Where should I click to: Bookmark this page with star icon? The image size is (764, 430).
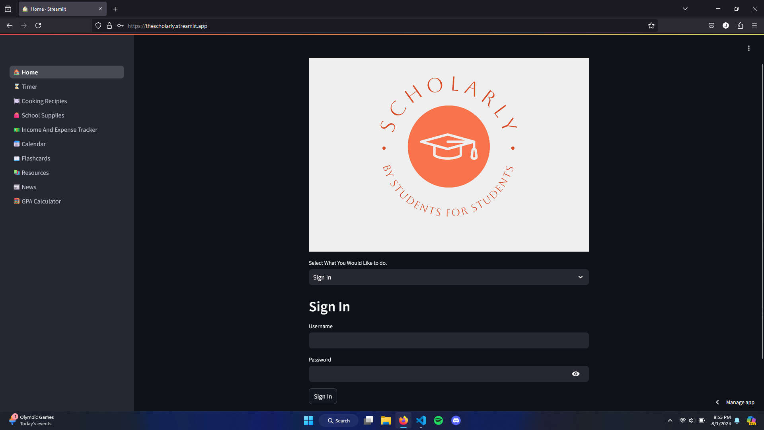pyautogui.click(x=651, y=25)
